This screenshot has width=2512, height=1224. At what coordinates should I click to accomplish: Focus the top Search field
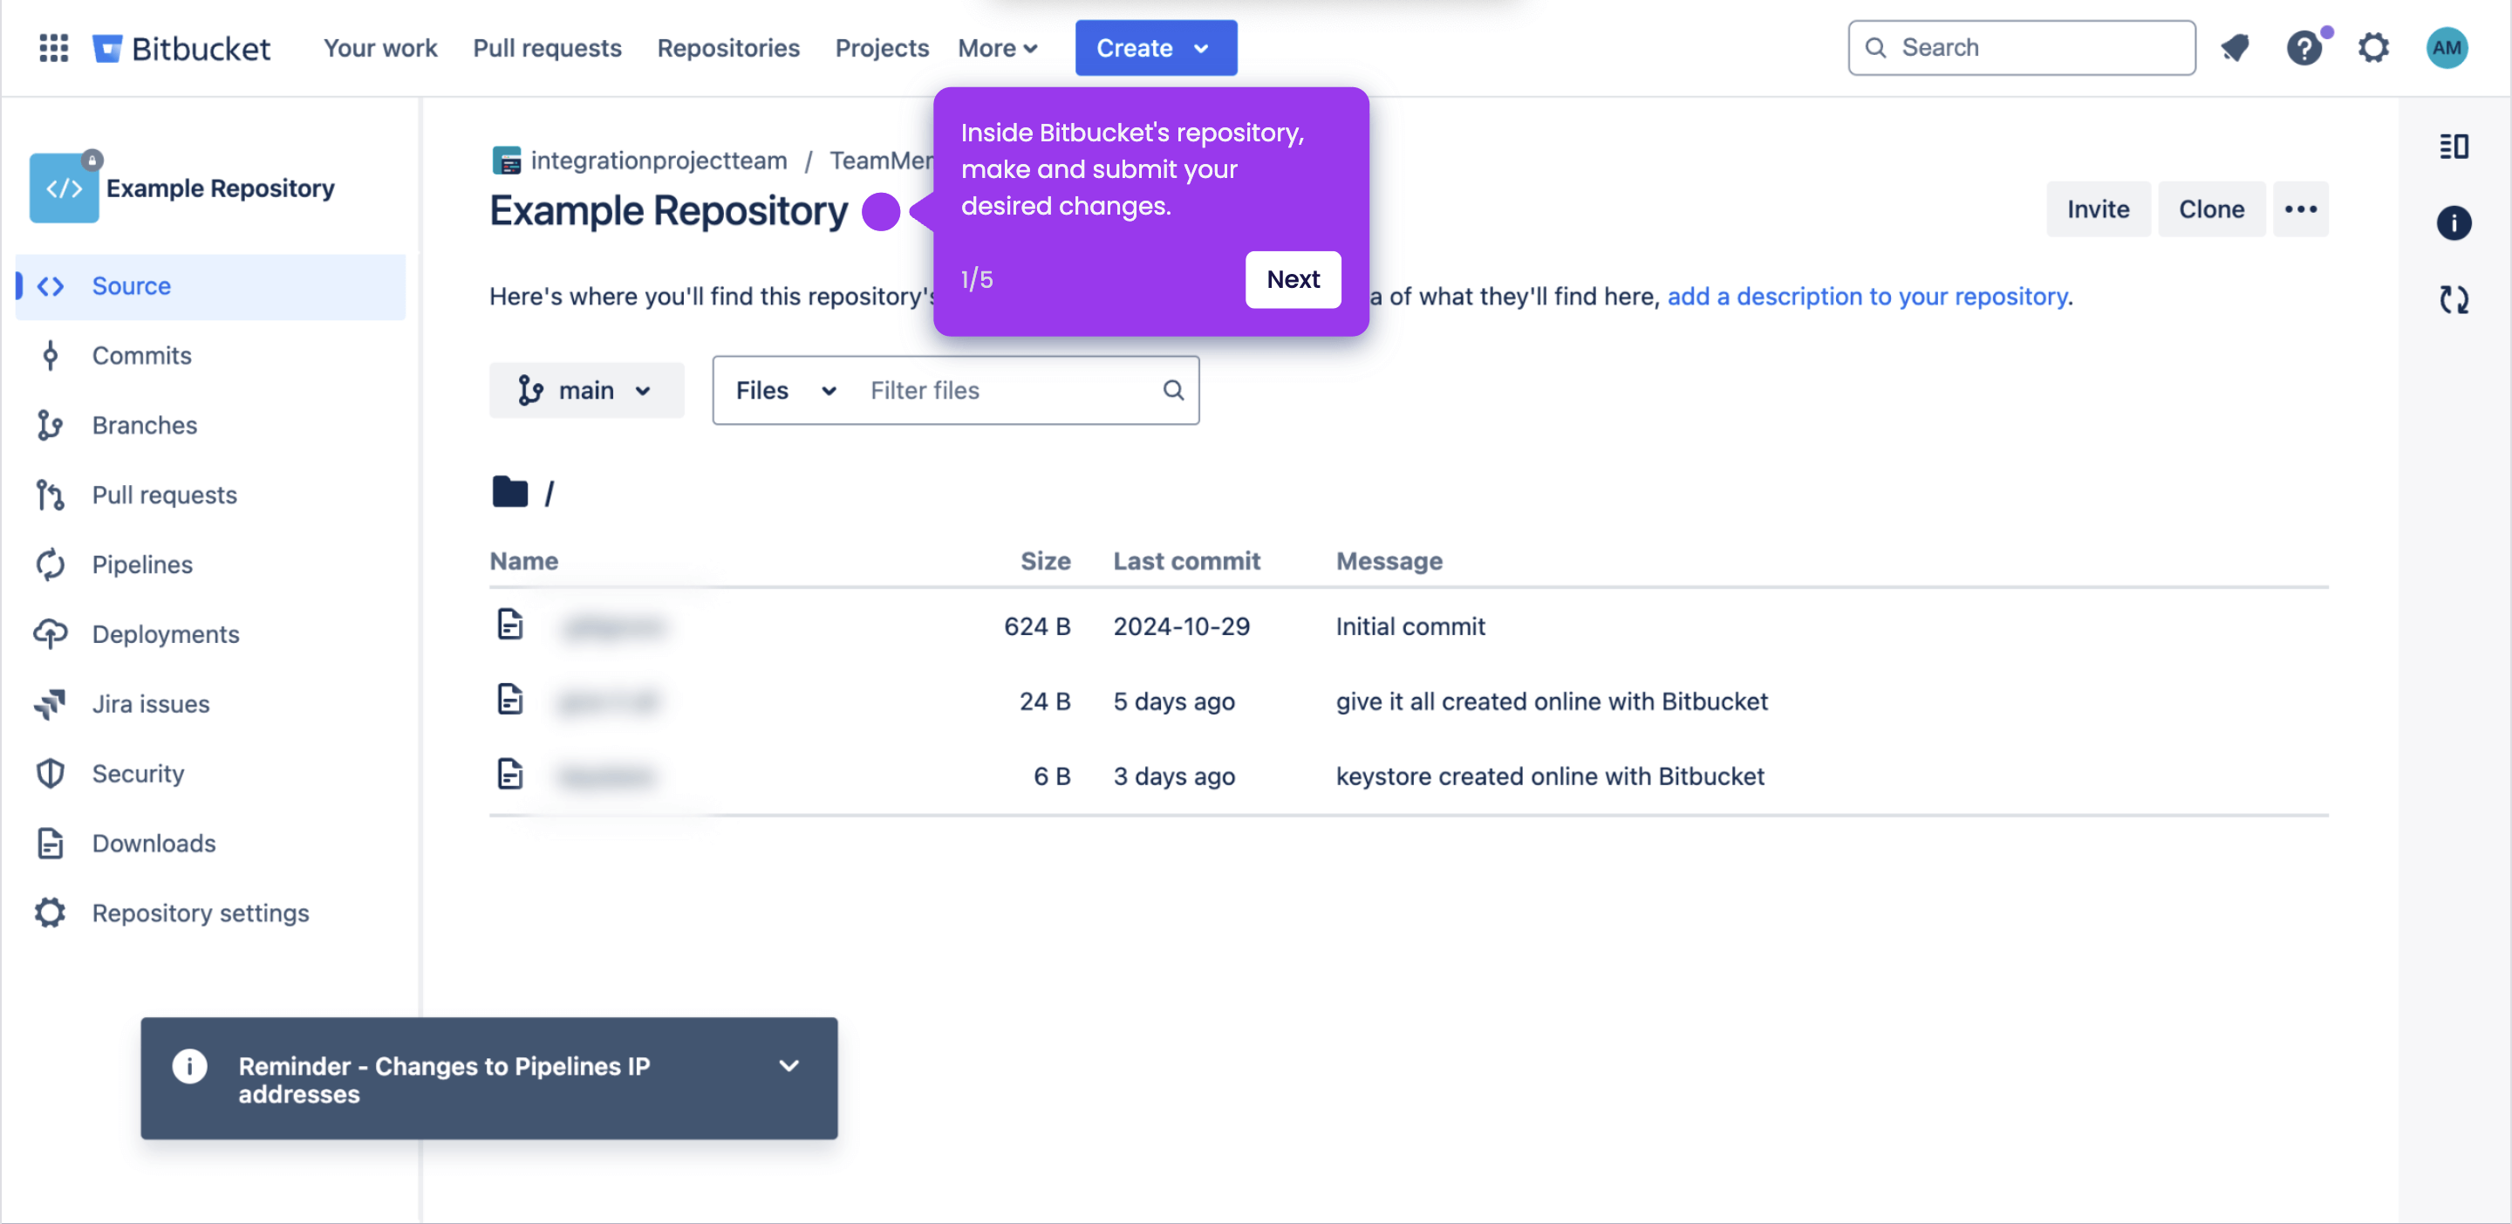(2022, 48)
